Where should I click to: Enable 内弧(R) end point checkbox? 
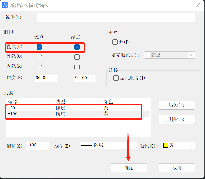[x=77, y=67]
